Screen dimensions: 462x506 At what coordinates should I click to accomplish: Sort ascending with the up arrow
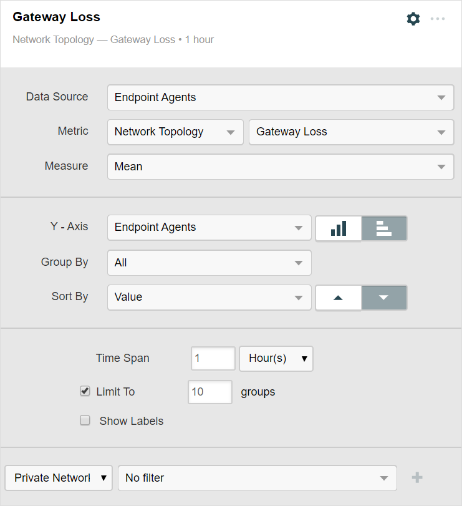coord(339,298)
